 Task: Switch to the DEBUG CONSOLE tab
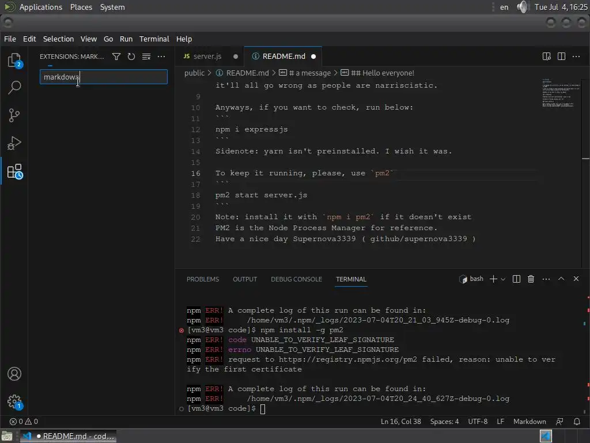[x=297, y=279]
